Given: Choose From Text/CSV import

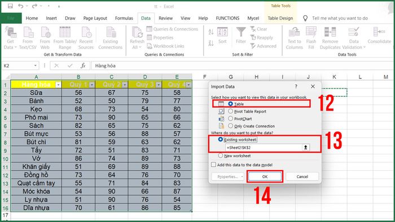Looking at the screenshot, I should tap(28, 38).
